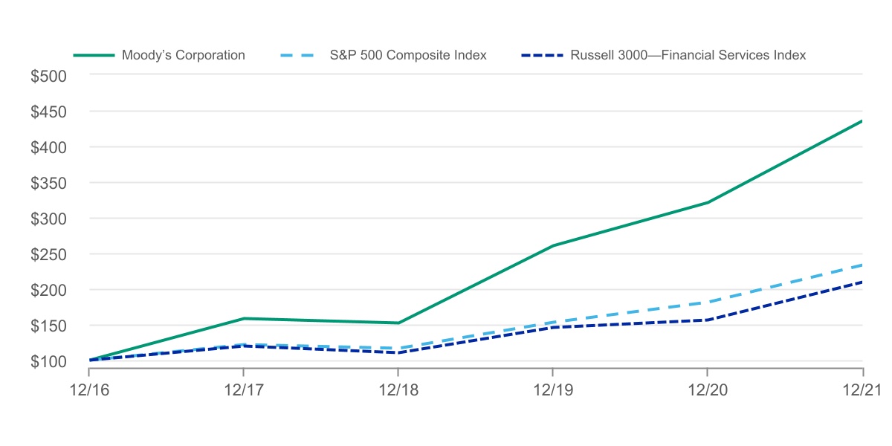Select the 12/17 x-axis label
This screenshot has height=446, width=892.
(244, 389)
